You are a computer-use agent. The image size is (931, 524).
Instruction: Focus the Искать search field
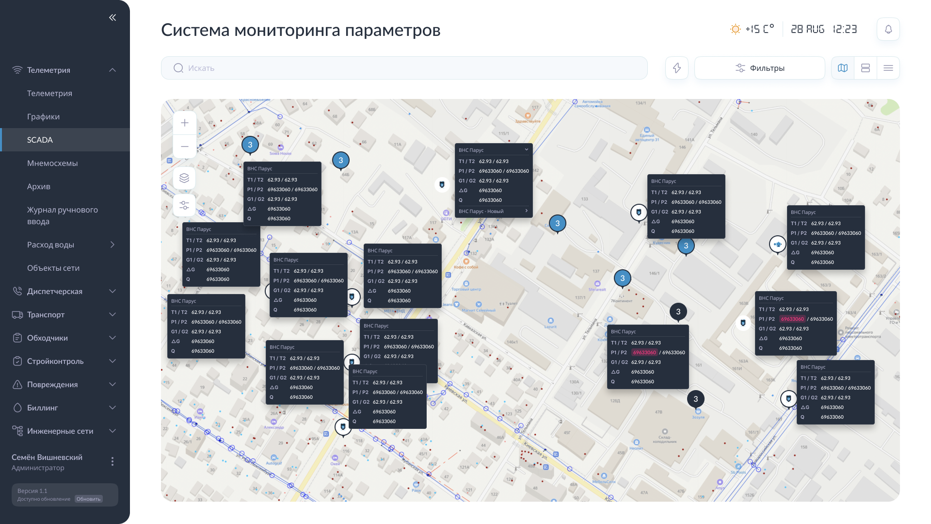(404, 68)
